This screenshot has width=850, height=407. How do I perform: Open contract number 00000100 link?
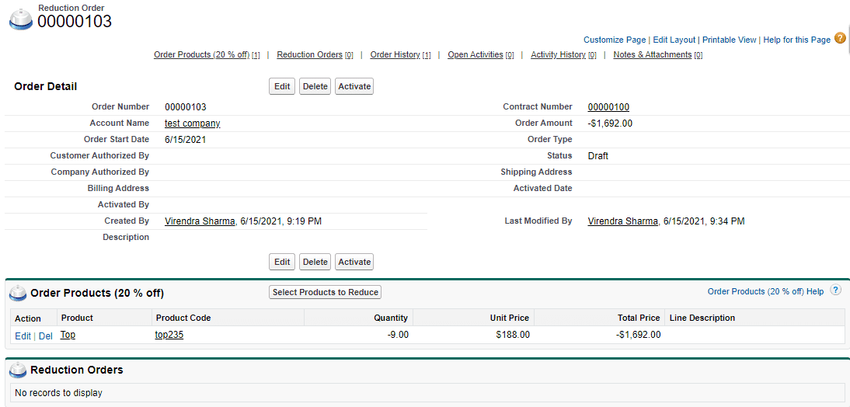coord(608,106)
